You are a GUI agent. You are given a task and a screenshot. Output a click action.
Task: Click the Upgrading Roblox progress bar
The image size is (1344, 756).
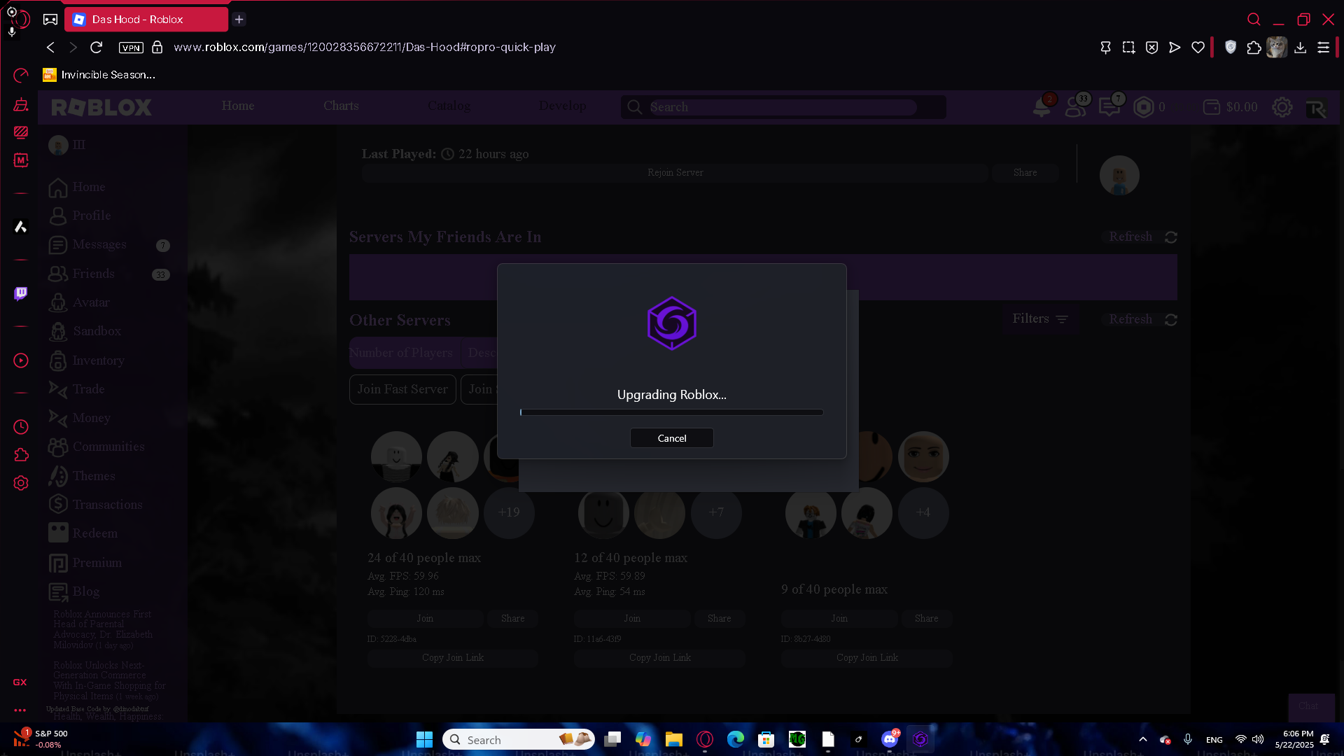click(671, 412)
